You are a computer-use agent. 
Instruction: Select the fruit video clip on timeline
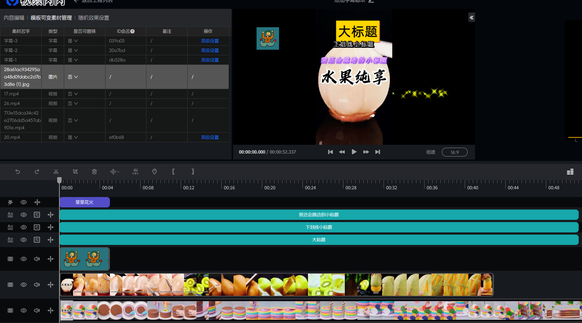pos(277,285)
